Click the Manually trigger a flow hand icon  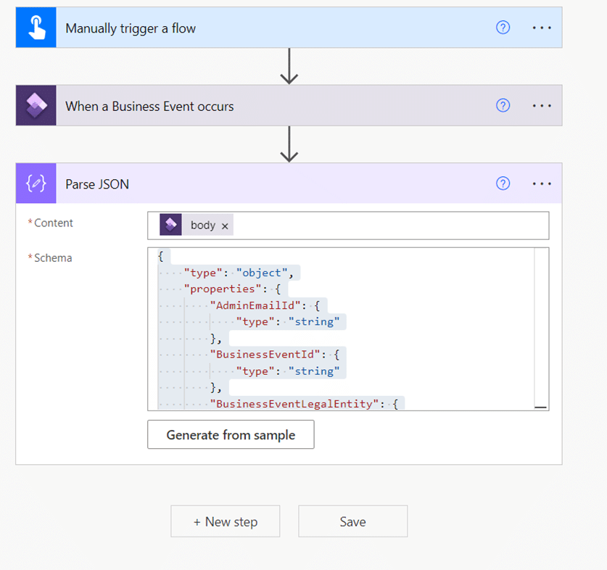point(36,28)
